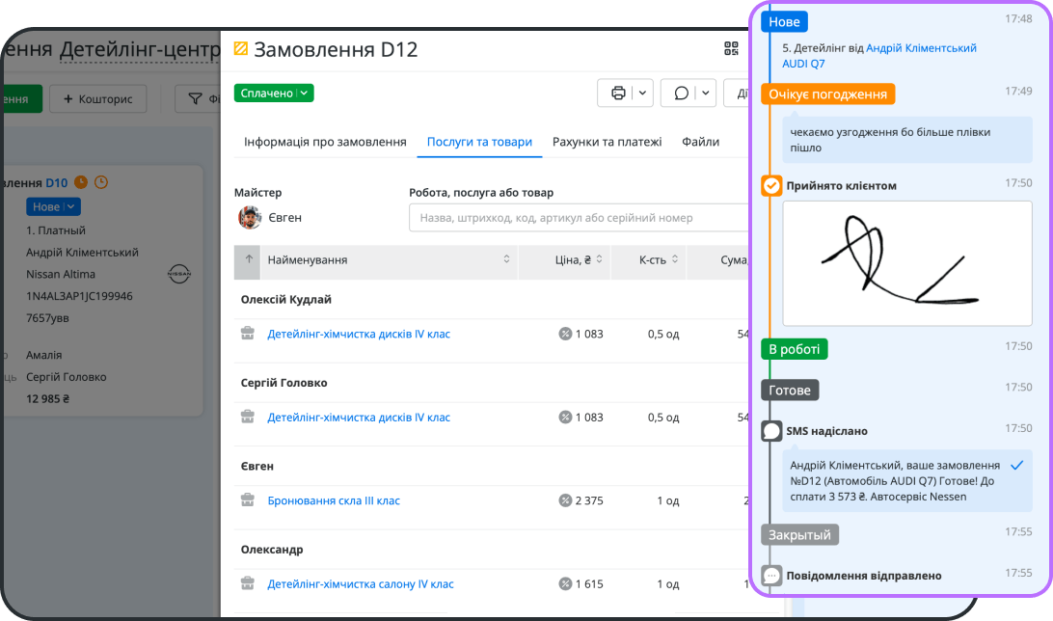Viewport: 1053px width, 621px height.
Task: Click the Євген master avatar
Action: 250,218
